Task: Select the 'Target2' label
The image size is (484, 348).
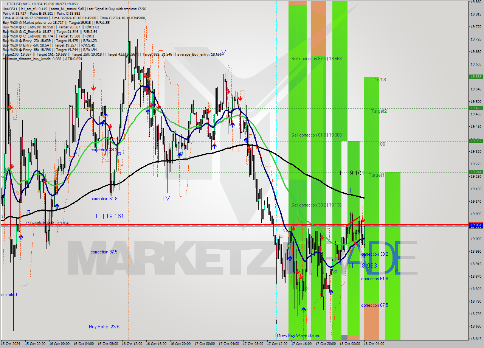Action: (x=379, y=111)
